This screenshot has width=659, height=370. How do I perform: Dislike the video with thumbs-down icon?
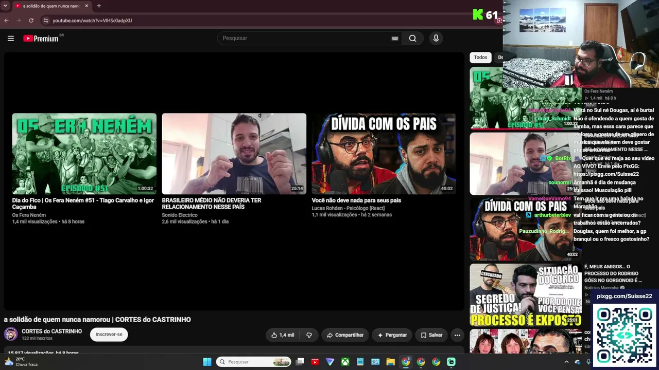(x=309, y=335)
